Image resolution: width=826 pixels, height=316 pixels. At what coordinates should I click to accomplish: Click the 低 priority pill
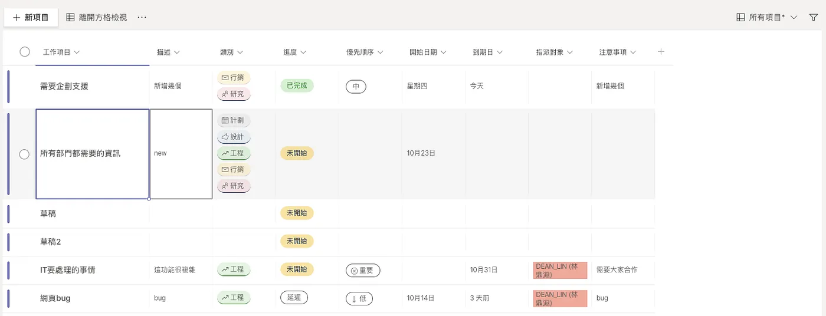tap(359, 299)
